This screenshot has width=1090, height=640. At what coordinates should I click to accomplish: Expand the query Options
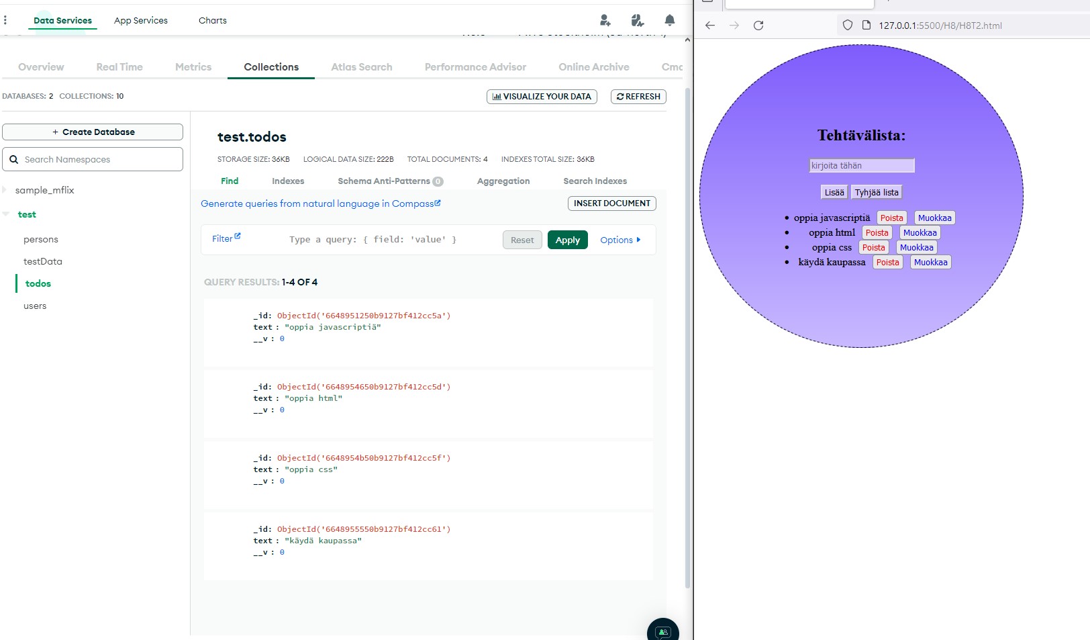tap(620, 240)
